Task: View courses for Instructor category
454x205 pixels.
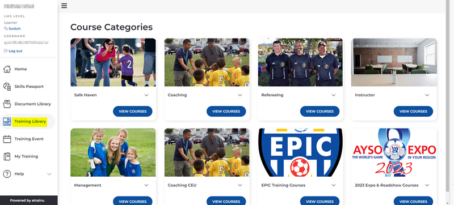Action: 413,111
